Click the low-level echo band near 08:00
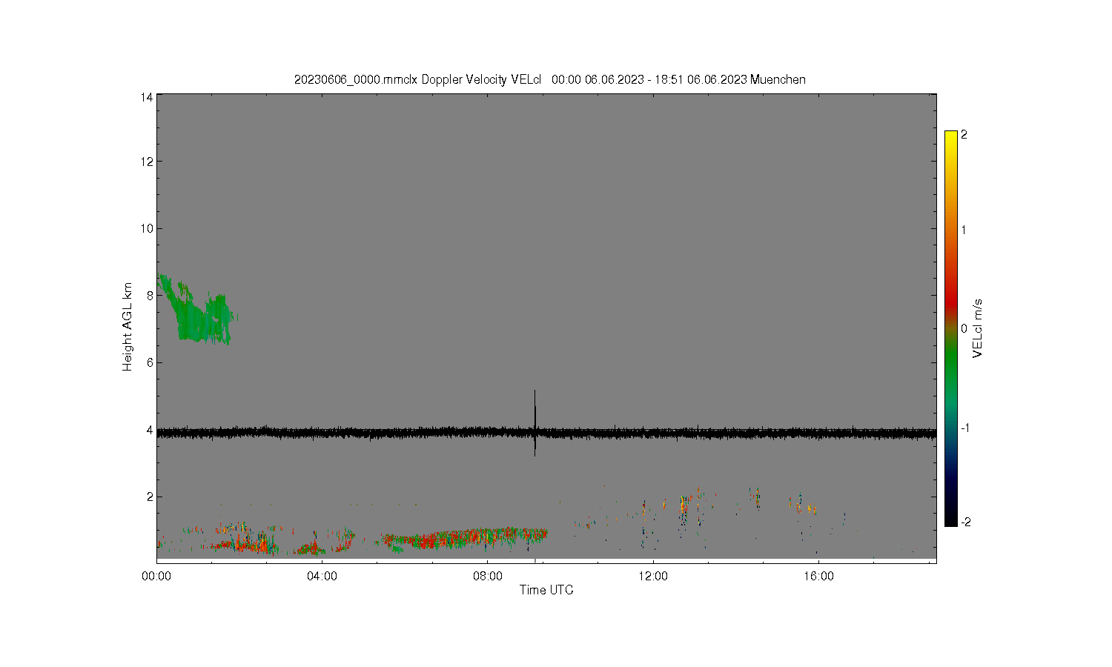The height and width of the screenshot is (667, 1112). 463,539
